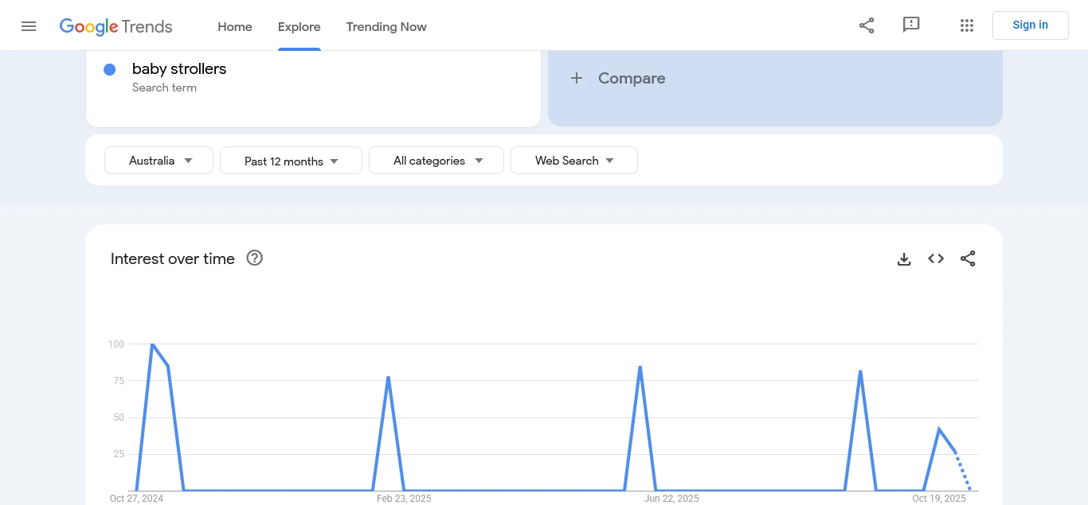This screenshot has width=1088, height=505.
Task: Click the Google Trends logo
Action: [x=116, y=26]
